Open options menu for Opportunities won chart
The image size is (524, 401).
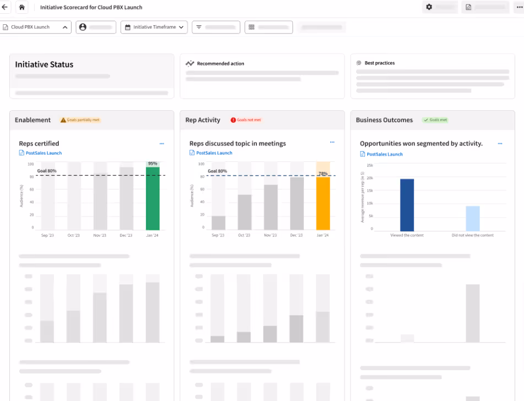tap(500, 143)
